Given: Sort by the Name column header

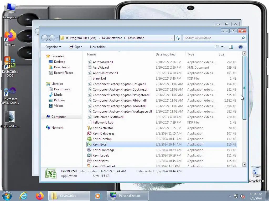Looking at the screenshot, I should pos(120,54).
